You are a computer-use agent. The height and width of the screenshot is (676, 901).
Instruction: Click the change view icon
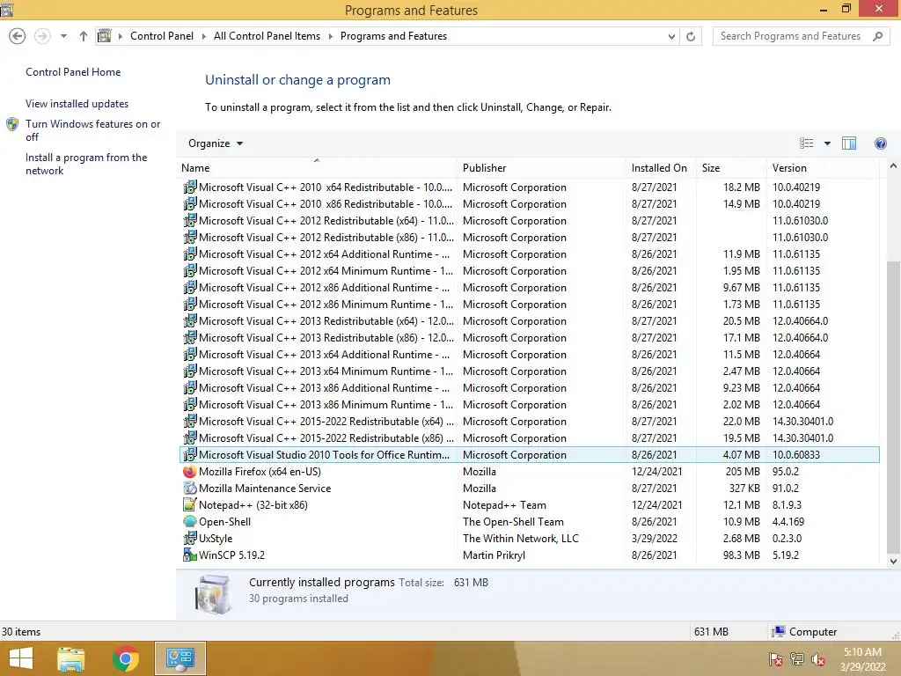(x=806, y=143)
